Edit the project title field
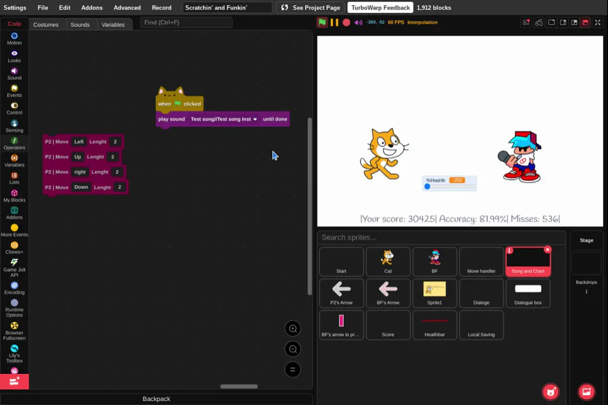The image size is (608, 405). (x=227, y=7)
